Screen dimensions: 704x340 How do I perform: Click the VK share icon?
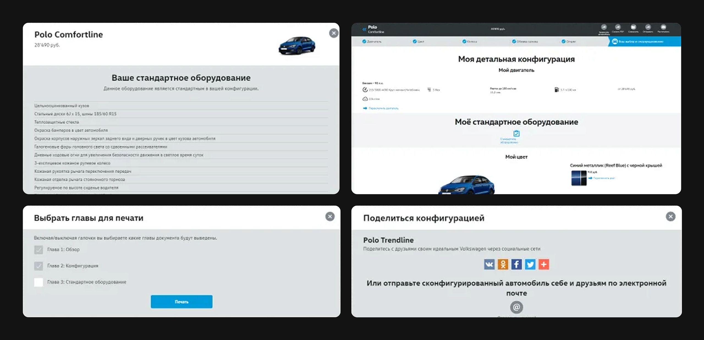click(x=489, y=265)
